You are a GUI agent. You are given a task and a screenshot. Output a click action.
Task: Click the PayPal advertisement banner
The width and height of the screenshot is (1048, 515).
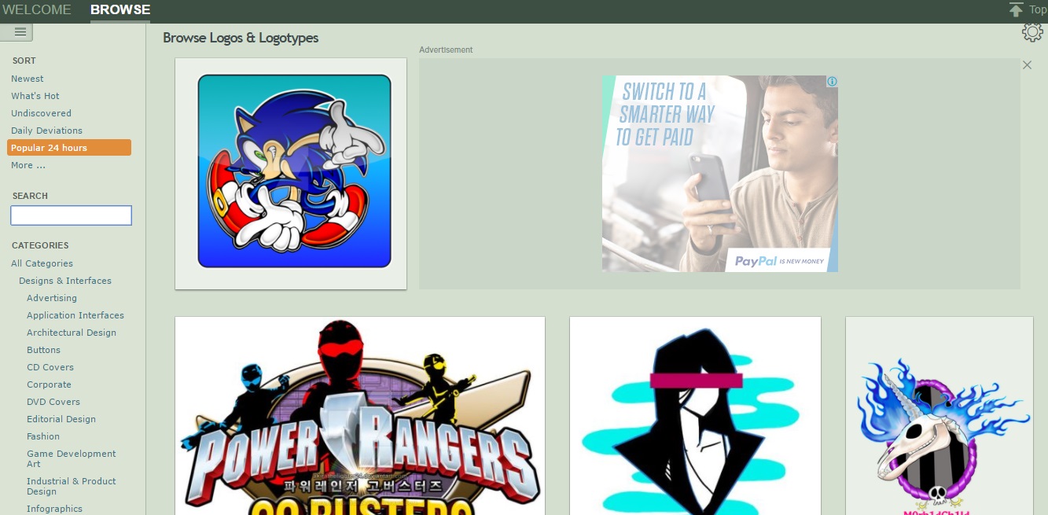720,174
